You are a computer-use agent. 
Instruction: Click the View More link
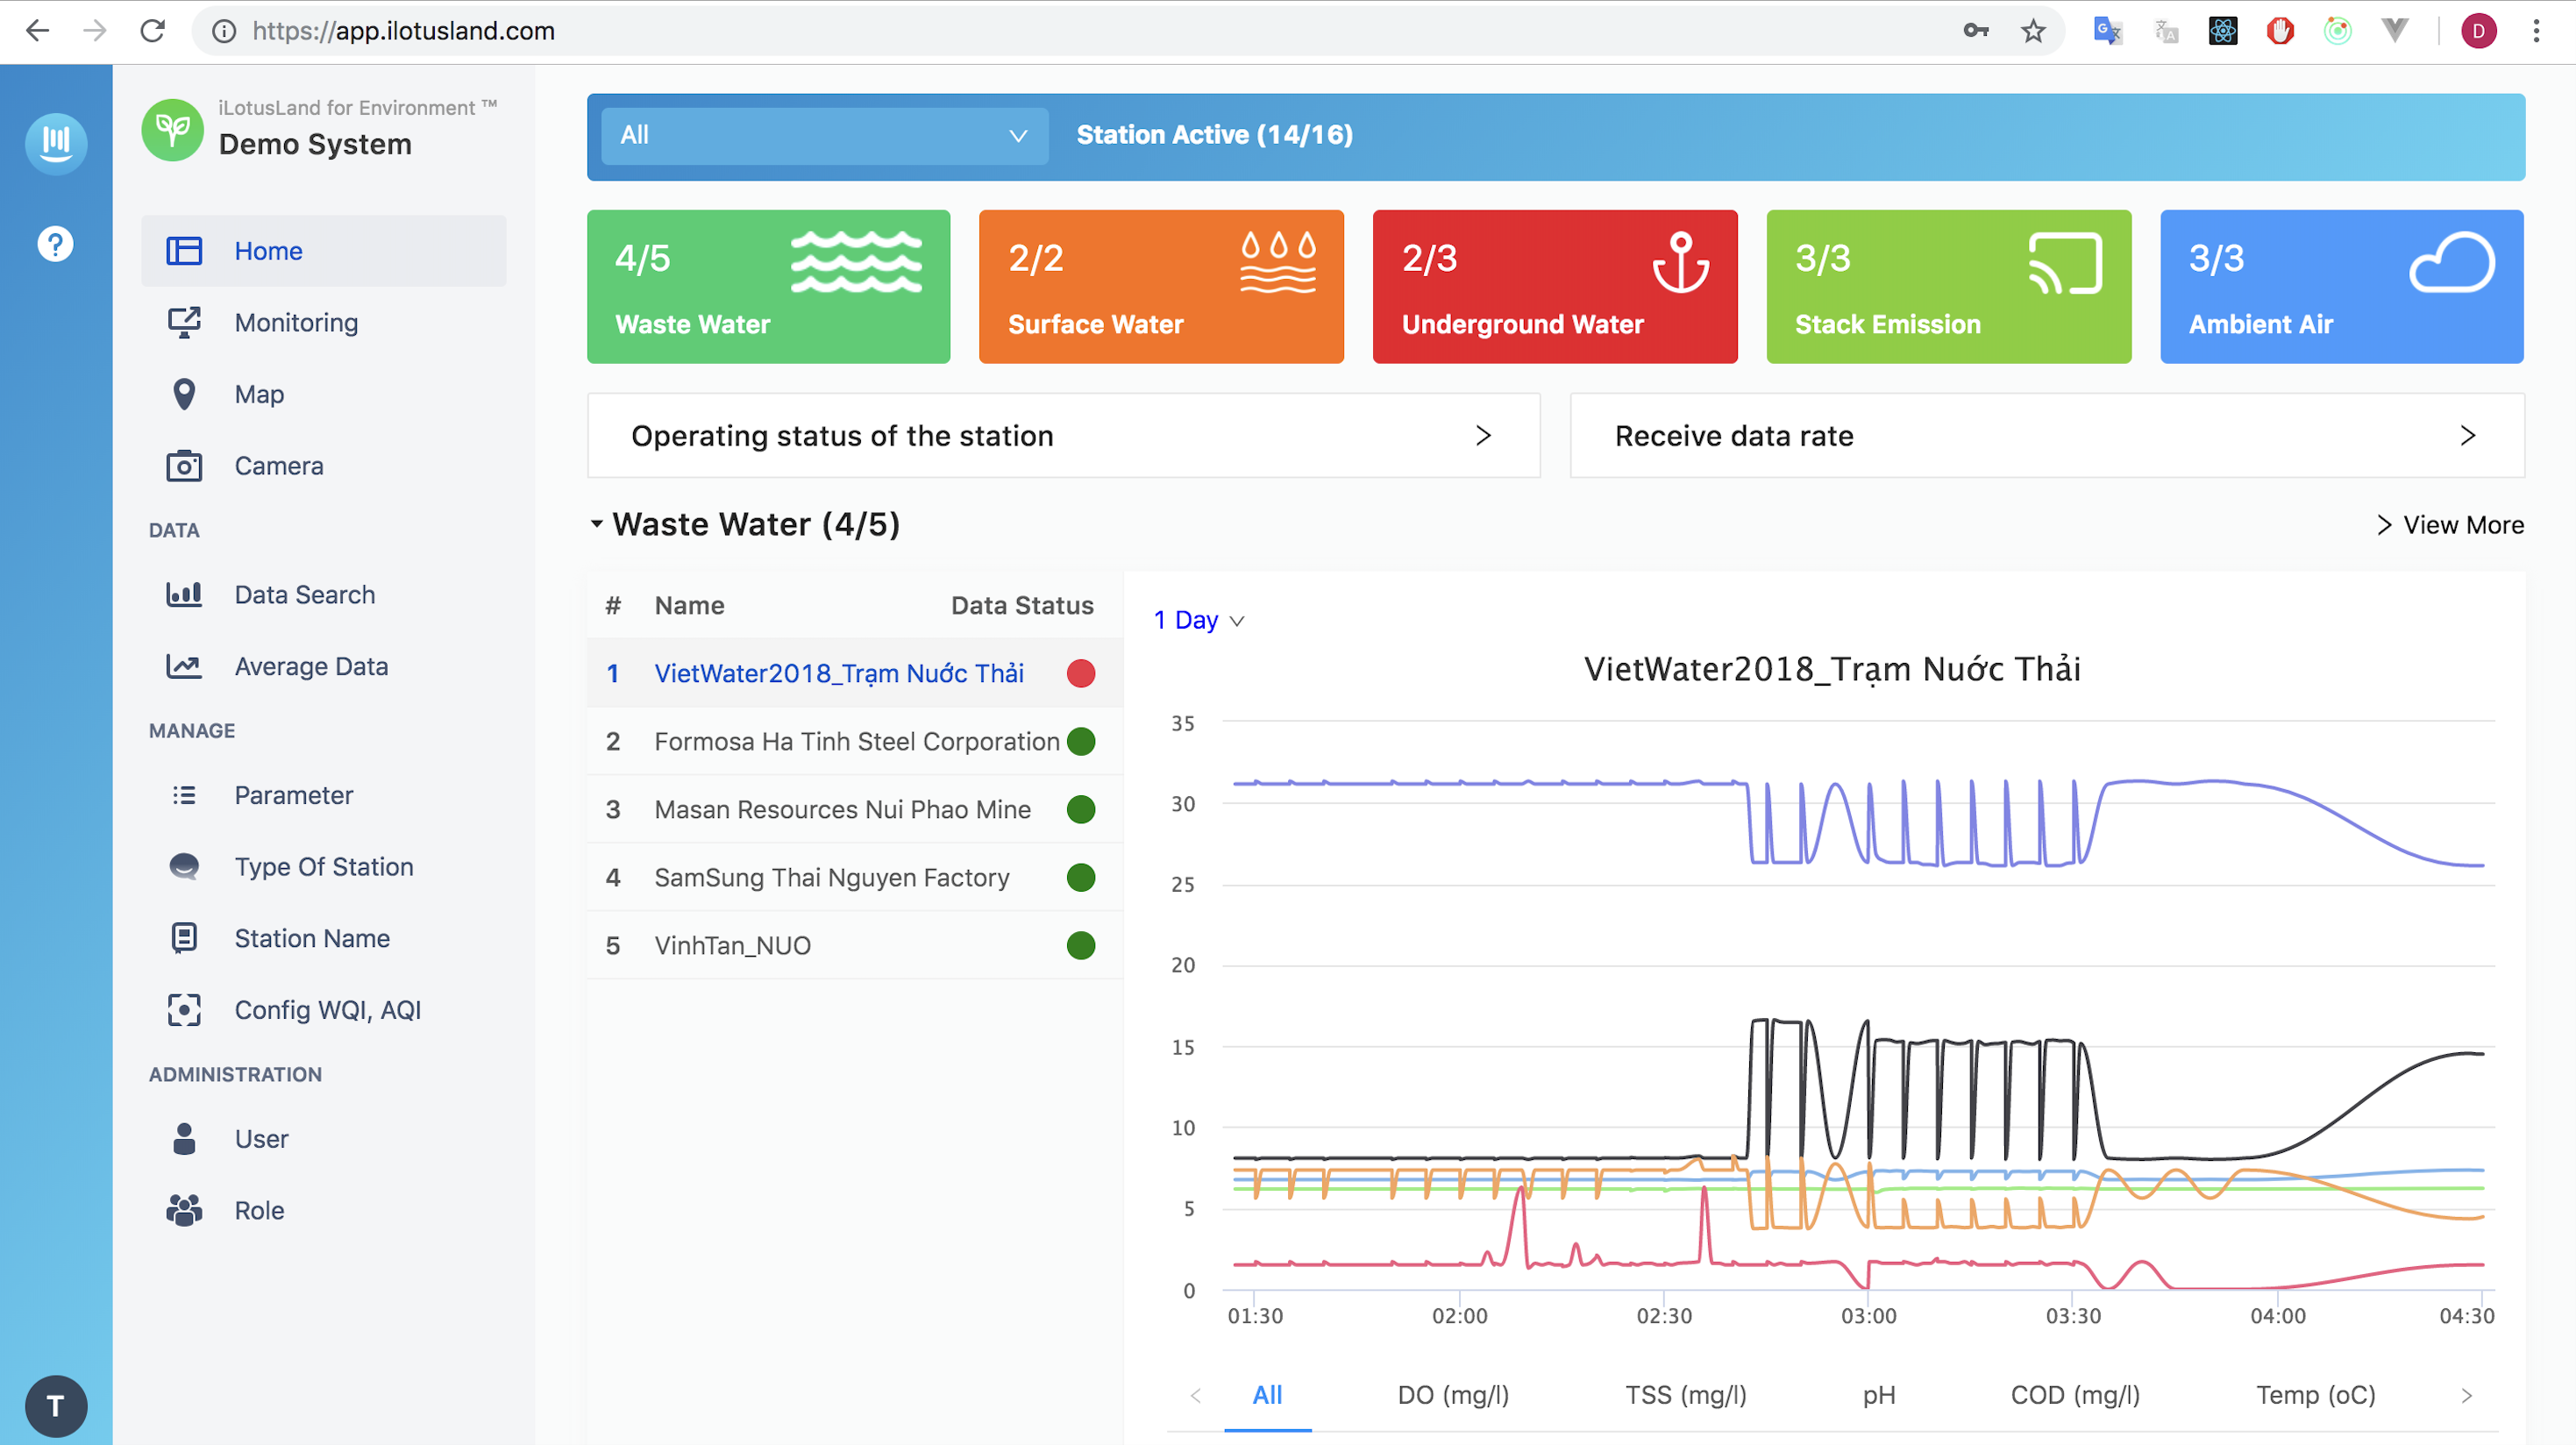(x=2451, y=525)
